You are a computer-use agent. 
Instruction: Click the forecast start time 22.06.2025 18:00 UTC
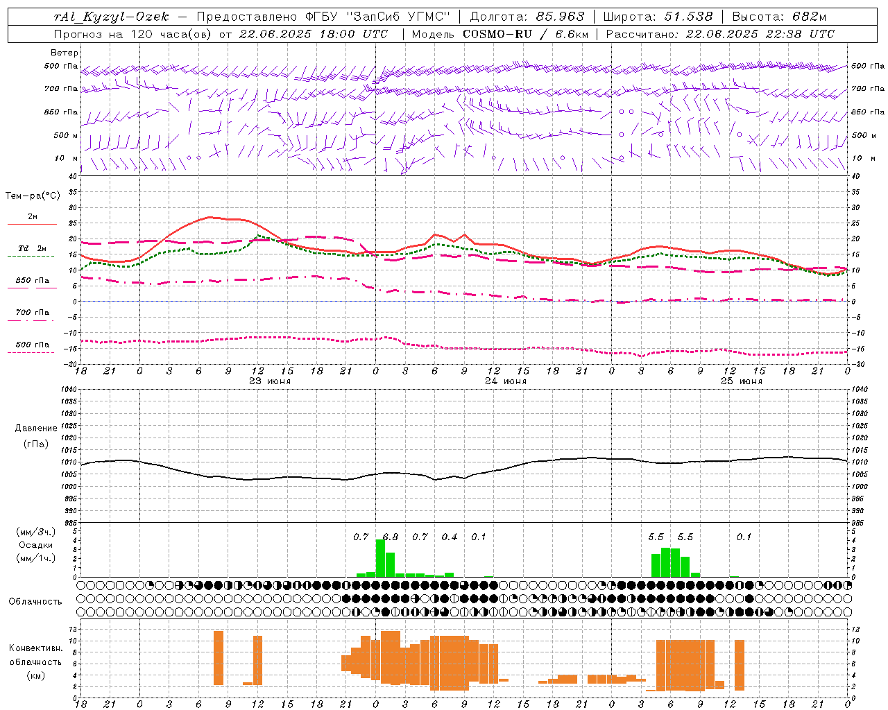click(x=314, y=34)
